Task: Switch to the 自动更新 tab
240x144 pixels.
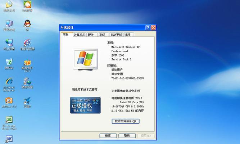Action: 116,35
